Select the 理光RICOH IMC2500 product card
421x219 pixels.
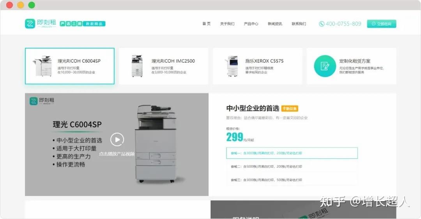tap(163, 66)
